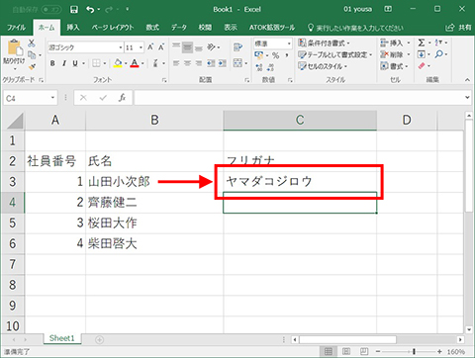
Task: Switch to the Insert tab
Action: pos(73,28)
